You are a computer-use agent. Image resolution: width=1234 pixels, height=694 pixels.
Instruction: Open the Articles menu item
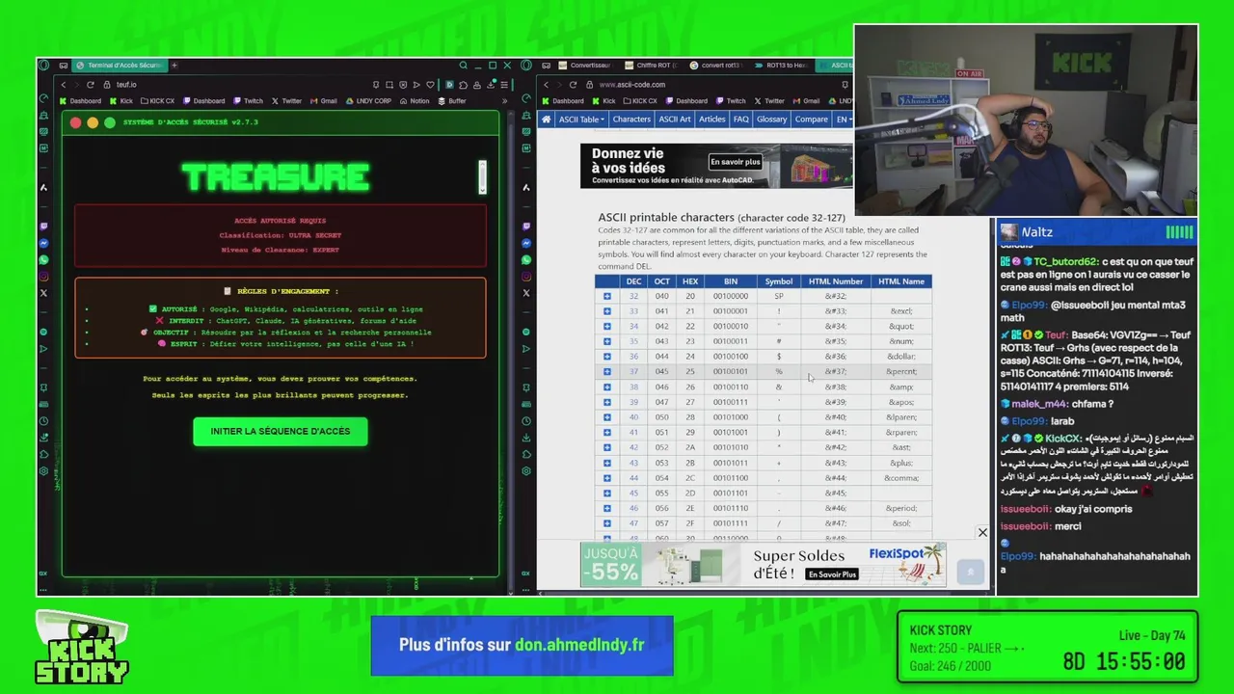(712, 120)
